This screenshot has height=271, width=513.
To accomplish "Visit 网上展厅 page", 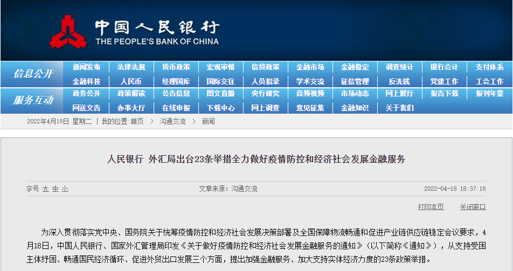I will 399,94.
